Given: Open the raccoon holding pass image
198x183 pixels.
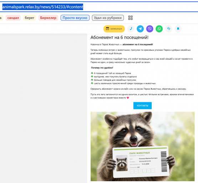Looking at the screenshot, I should point(143,147).
